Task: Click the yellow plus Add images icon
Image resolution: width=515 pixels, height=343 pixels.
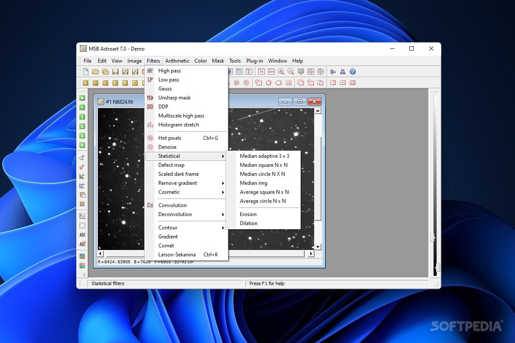Action: click(86, 83)
